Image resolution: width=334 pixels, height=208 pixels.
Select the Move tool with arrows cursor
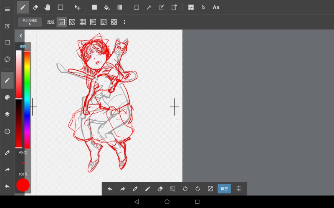[x=77, y=7]
